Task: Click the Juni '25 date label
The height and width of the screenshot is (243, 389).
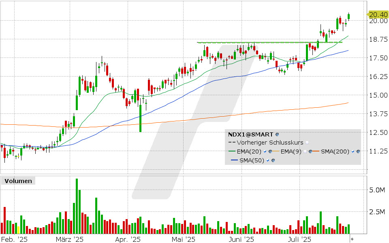Action: pos(242,239)
